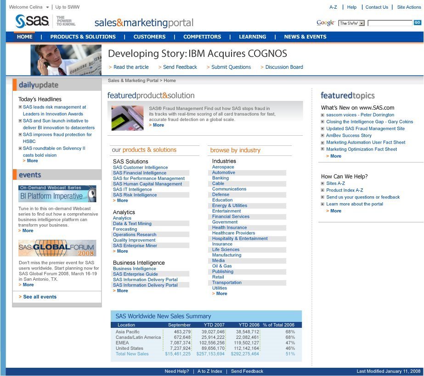
Task: Select Transportation industry
Action: point(226,282)
